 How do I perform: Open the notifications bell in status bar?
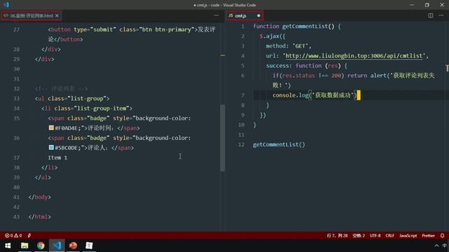point(442,235)
